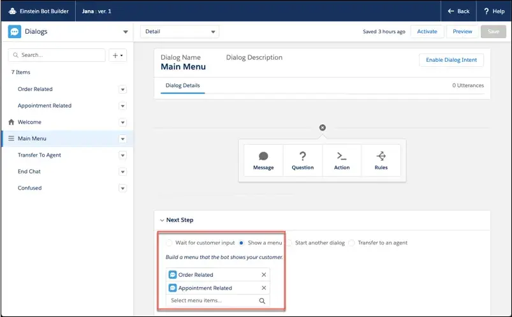Close the step picker with X icon
The width and height of the screenshot is (512, 317).
pyautogui.click(x=322, y=128)
